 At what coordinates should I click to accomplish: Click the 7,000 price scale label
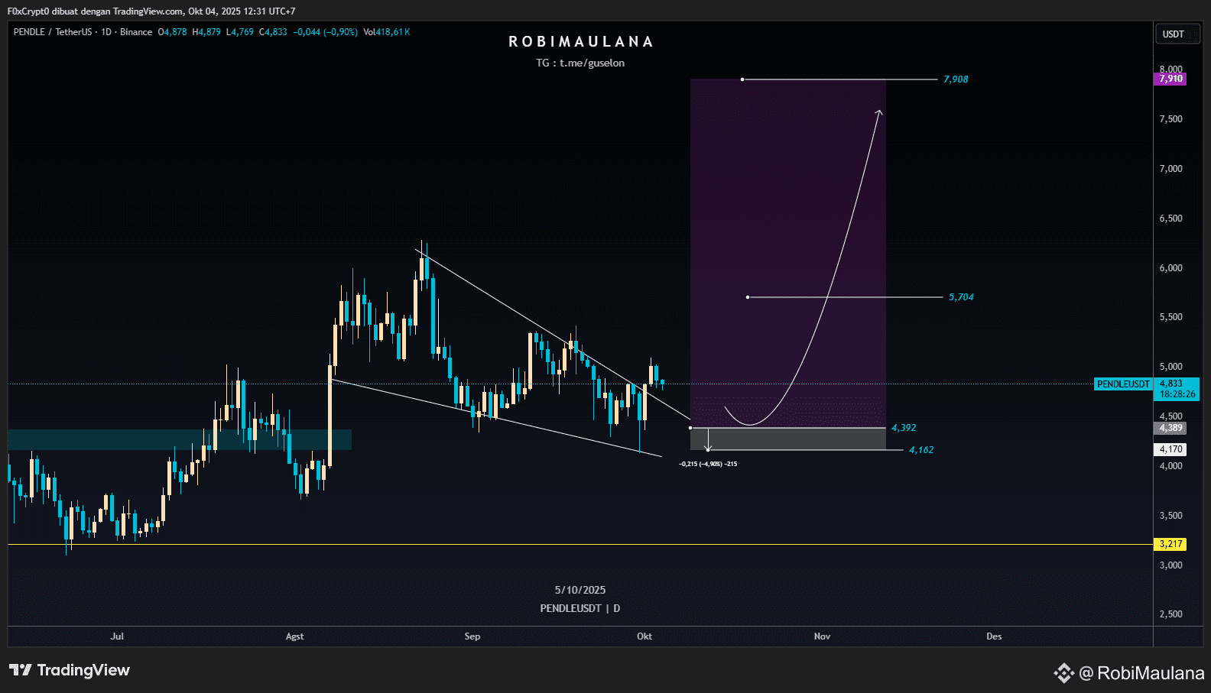[x=1170, y=169]
